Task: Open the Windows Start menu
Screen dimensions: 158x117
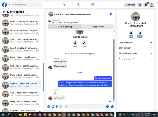Action: [x=3, y=114]
